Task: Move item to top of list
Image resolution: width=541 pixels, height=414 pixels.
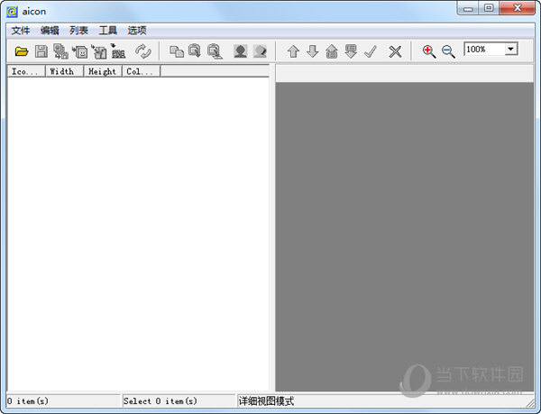Action: (332, 51)
